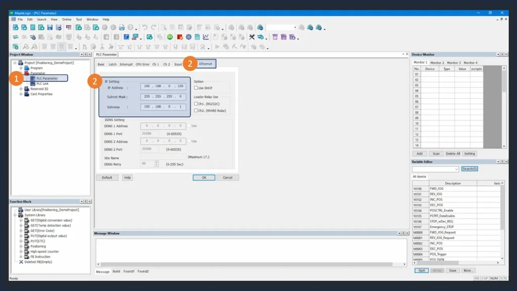The width and height of the screenshot is (517, 291).
Task: Expand the Program tree node
Action: pyautogui.click(x=21, y=68)
